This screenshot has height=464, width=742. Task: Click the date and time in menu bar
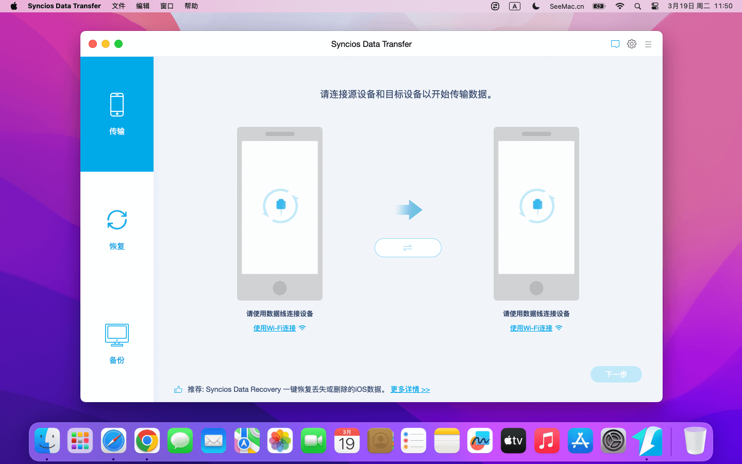(x=700, y=6)
